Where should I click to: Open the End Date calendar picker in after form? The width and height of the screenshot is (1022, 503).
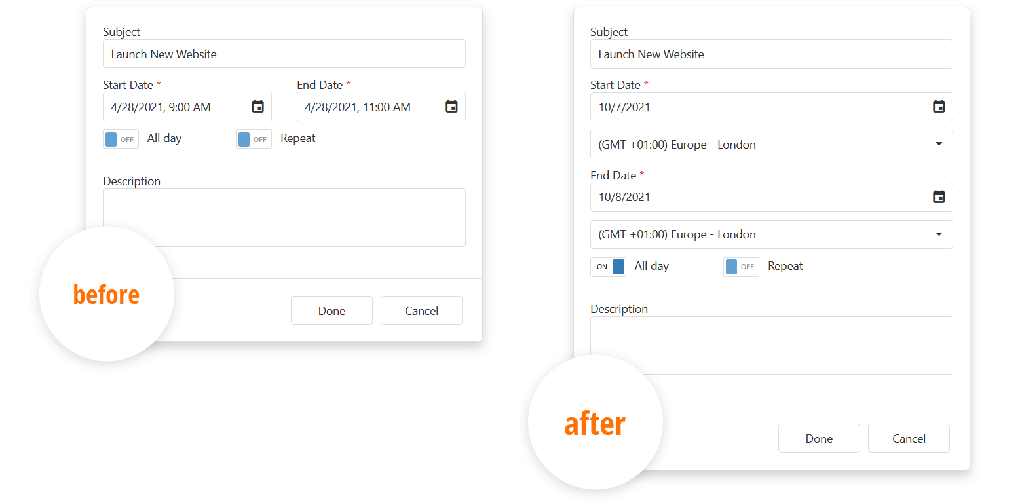[939, 197]
